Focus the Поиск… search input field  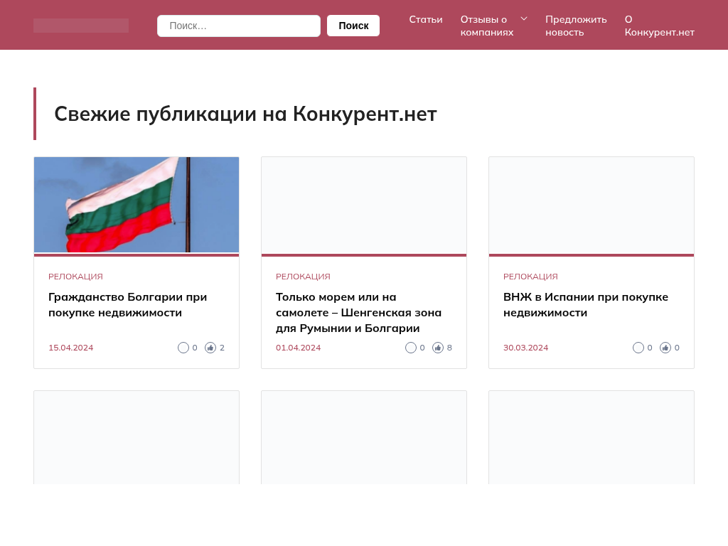pos(239,26)
